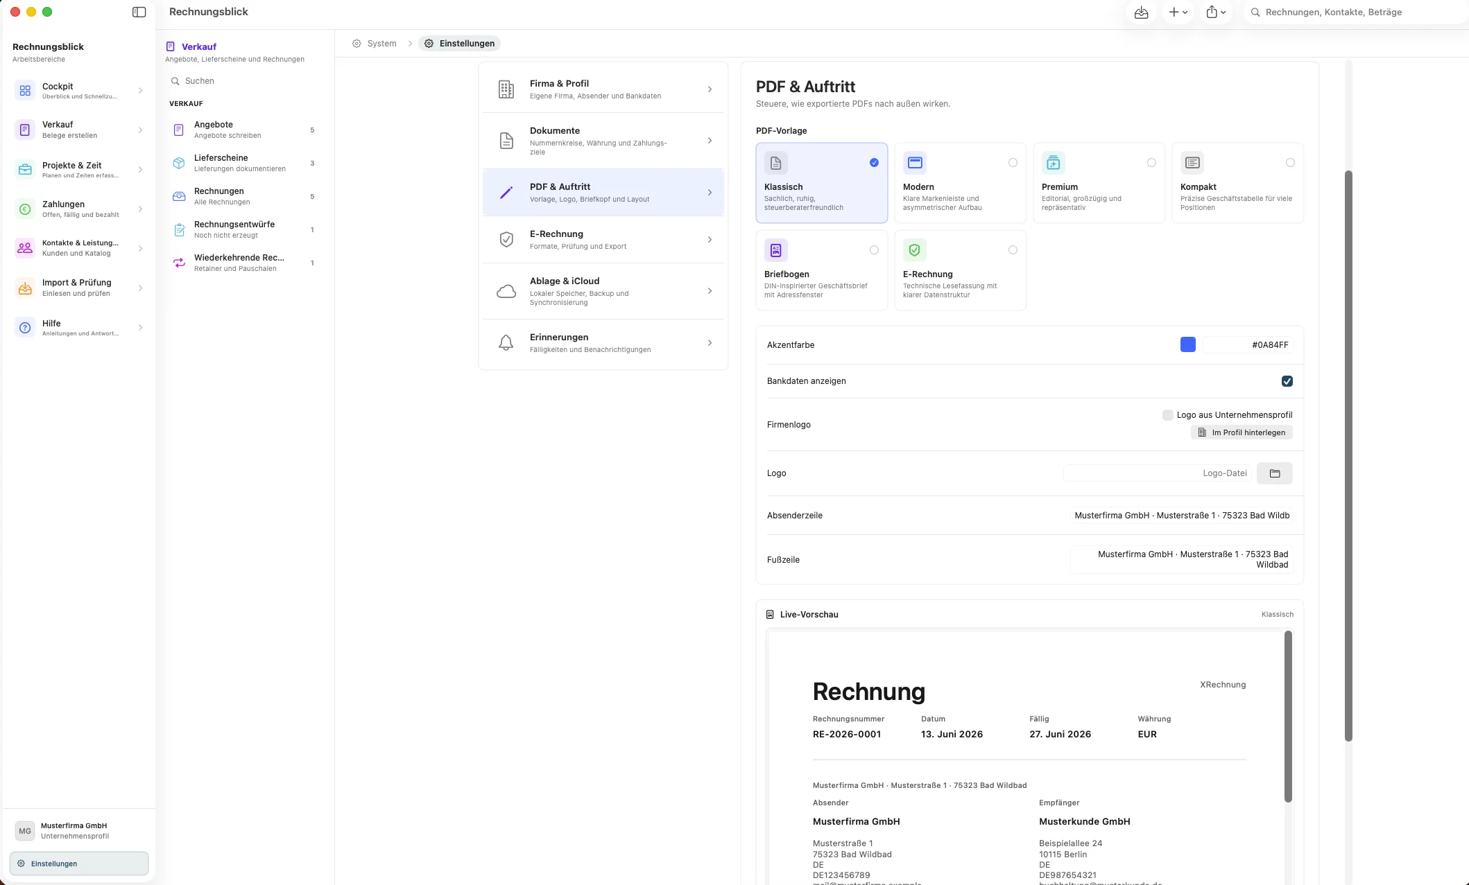Select the Premium template radio
The image size is (1469, 885).
[1151, 163]
